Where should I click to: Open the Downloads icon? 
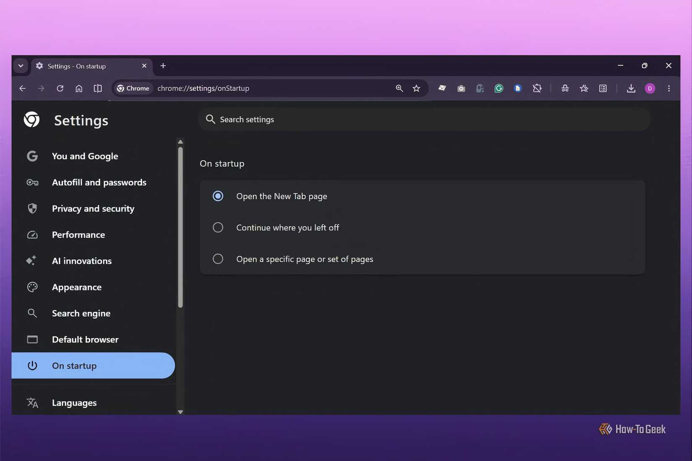[x=631, y=88]
